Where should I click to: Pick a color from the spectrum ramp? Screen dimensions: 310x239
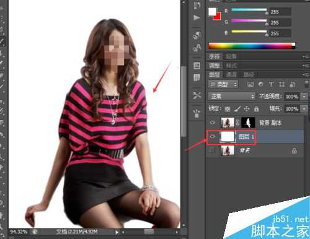point(252,46)
